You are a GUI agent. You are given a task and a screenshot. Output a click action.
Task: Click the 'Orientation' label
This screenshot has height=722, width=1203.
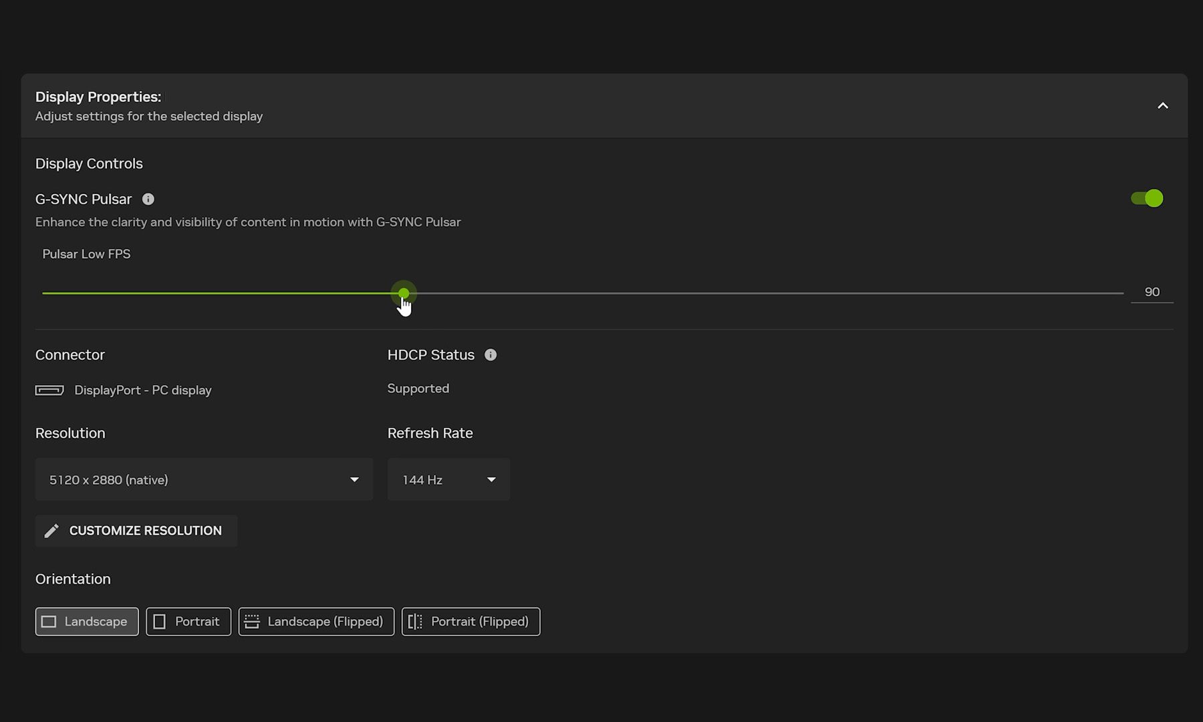click(73, 579)
